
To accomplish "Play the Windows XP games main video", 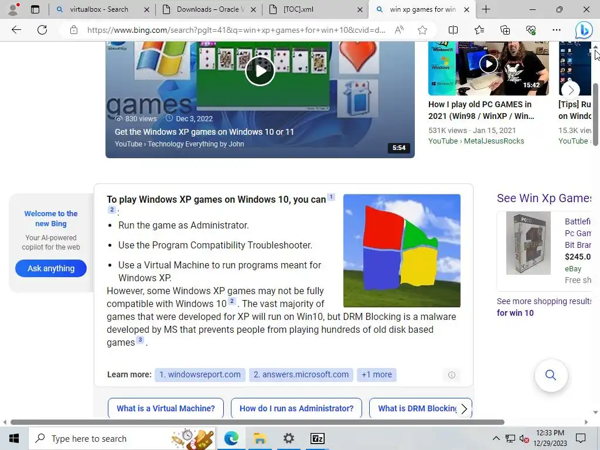I will pos(260,71).
